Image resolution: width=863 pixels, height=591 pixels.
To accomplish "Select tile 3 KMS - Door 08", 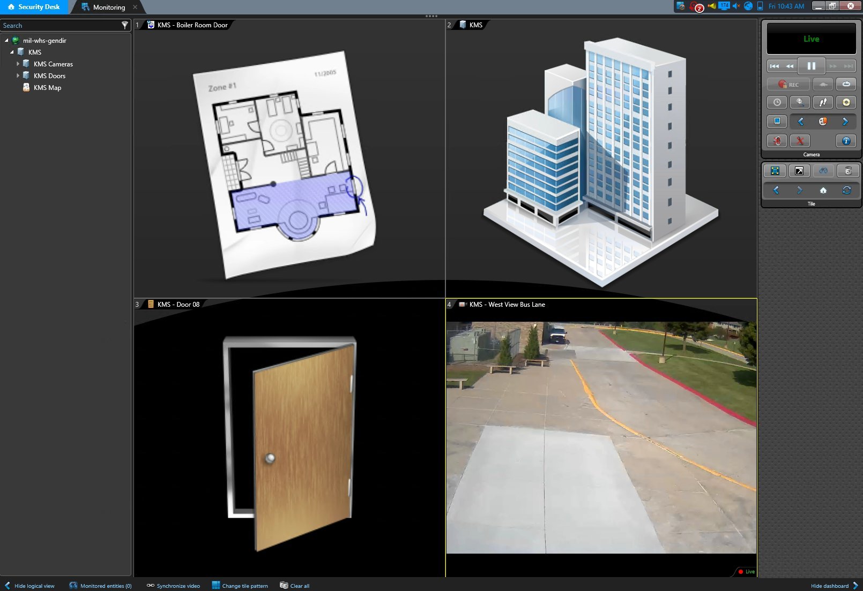I will point(289,438).
